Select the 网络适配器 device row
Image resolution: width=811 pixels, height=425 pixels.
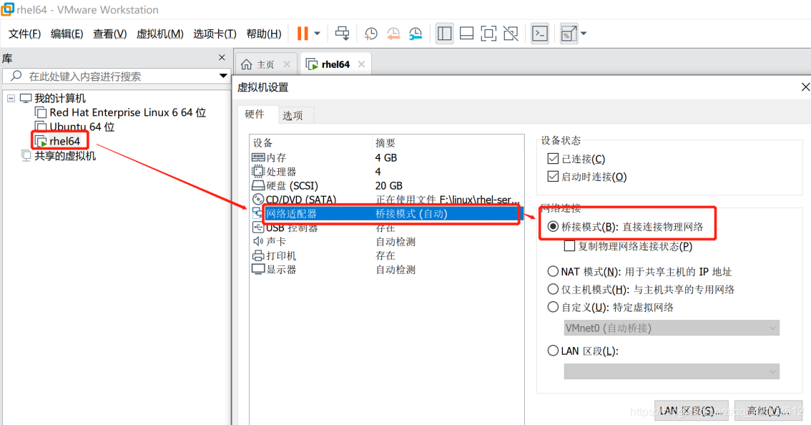[386, 213]
